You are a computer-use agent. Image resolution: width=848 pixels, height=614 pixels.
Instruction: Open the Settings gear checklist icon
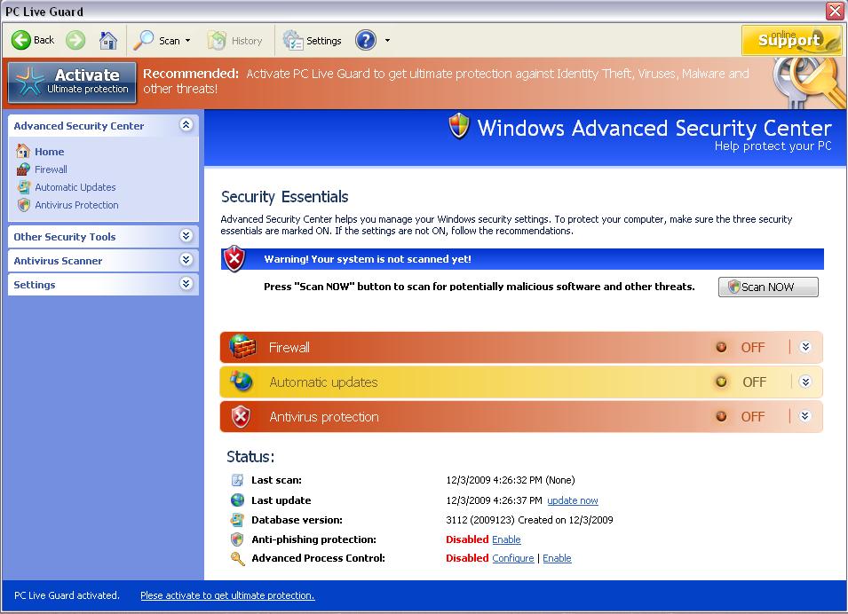click(292, 41)
